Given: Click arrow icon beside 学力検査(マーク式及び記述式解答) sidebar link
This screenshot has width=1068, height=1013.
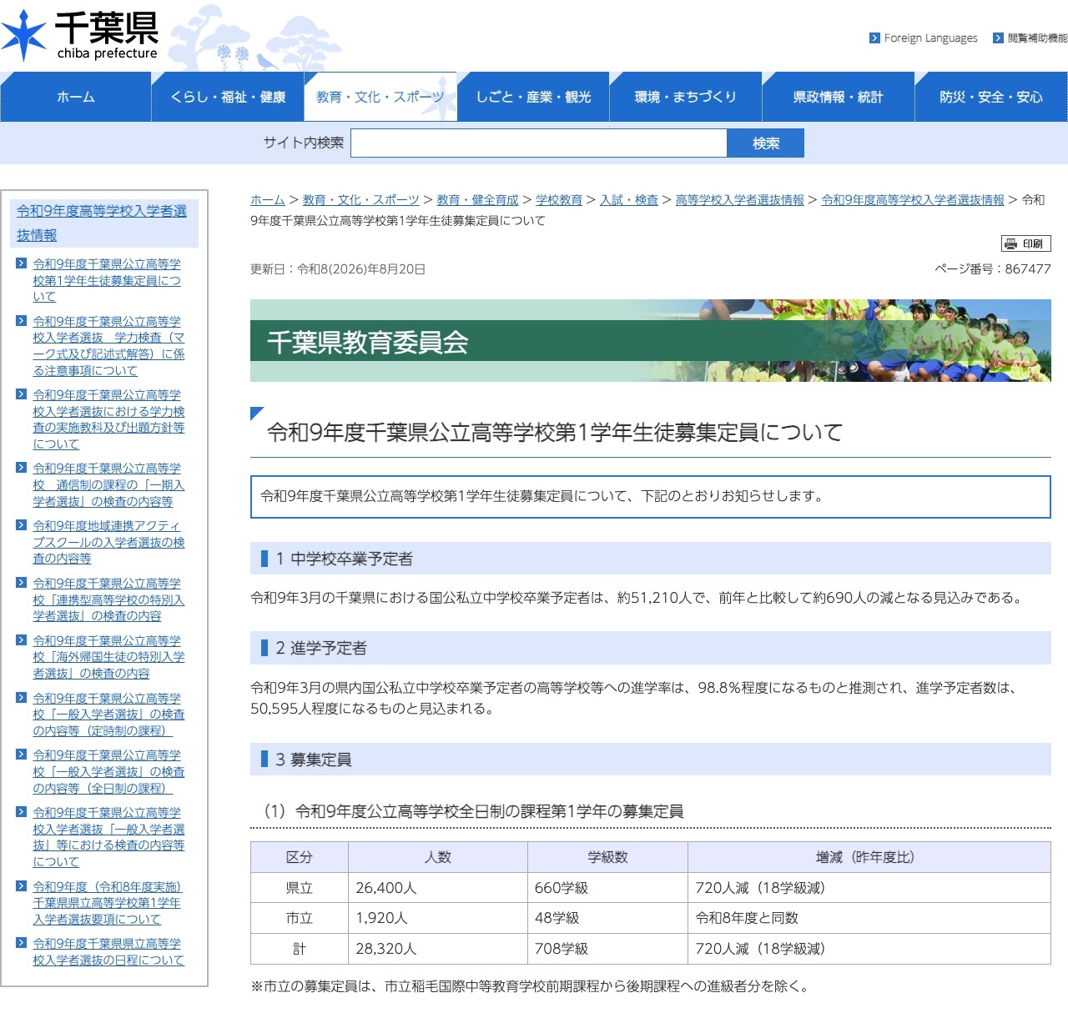Looking at the screenshot, I should click(x=22, y=321).
